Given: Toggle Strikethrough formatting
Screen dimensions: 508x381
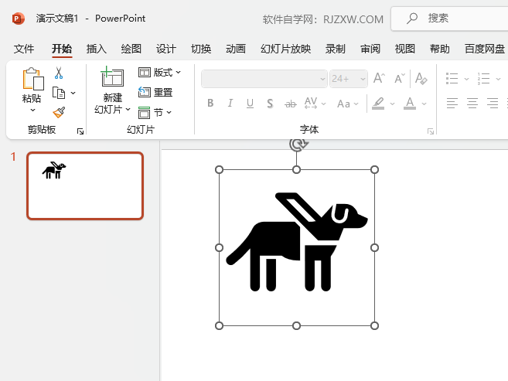Looking at the screenshot, I should pyautogui.click(x=290, y=104).
